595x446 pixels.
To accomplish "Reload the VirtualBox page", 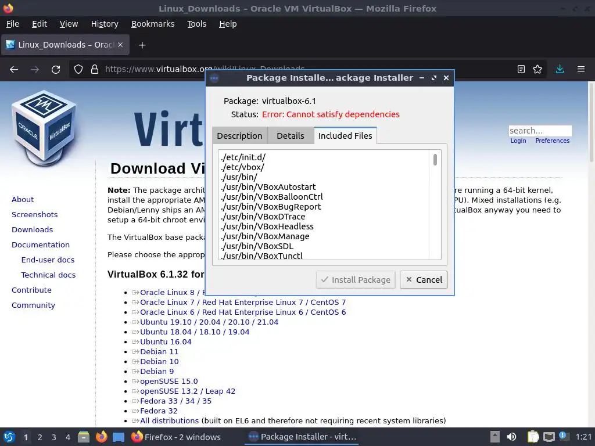I will 56,70.
